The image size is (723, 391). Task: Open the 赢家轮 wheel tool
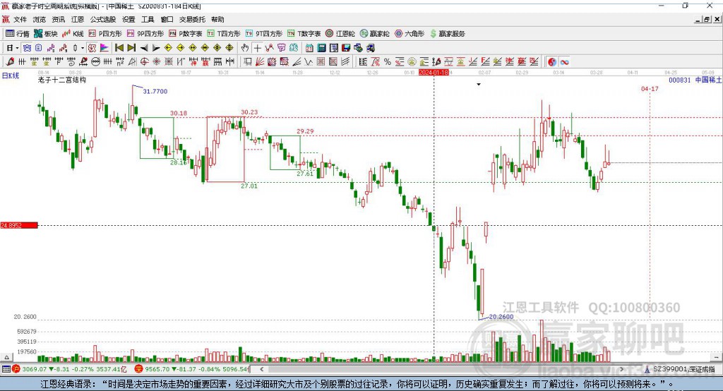pos(374,34)
